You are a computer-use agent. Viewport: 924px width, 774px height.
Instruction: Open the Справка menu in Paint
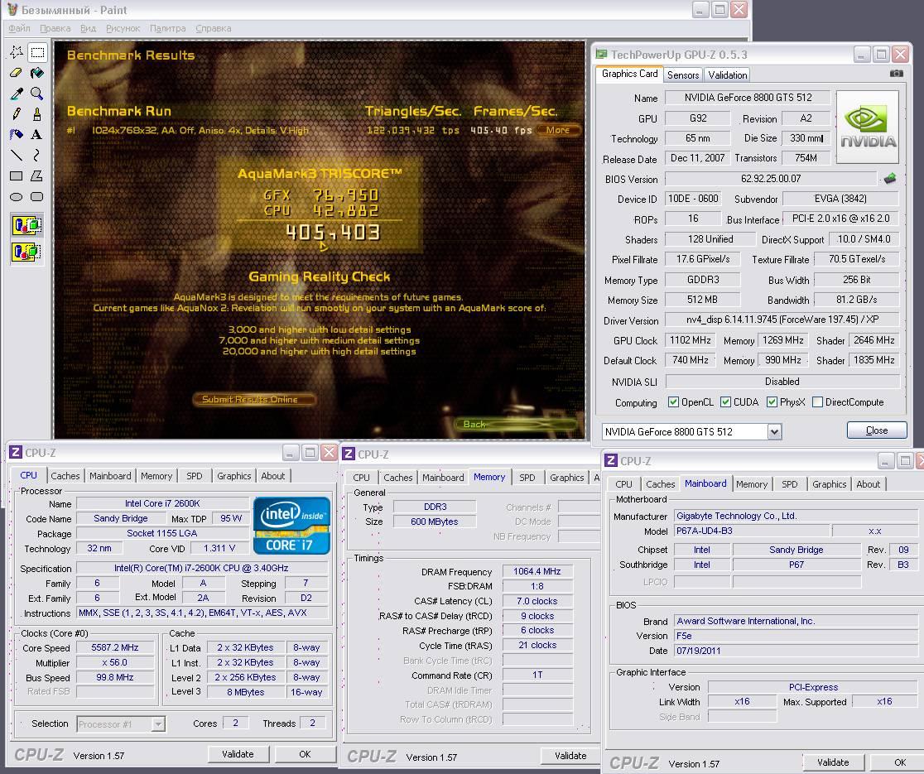214,28
